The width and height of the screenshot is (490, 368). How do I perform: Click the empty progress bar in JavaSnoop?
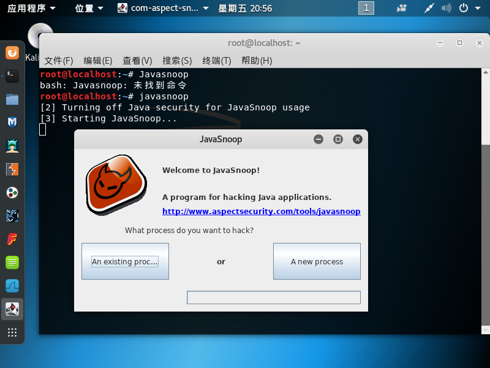274,297
